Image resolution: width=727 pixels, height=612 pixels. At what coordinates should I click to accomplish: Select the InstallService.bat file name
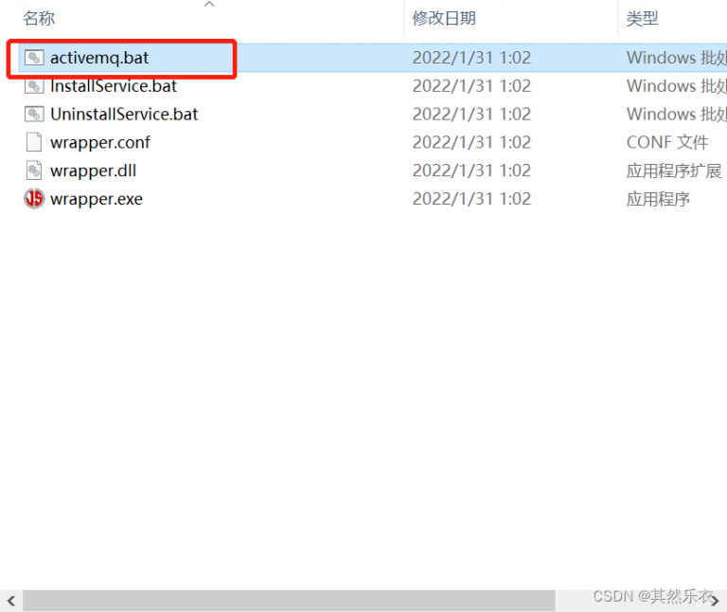[x=114, y=86]
